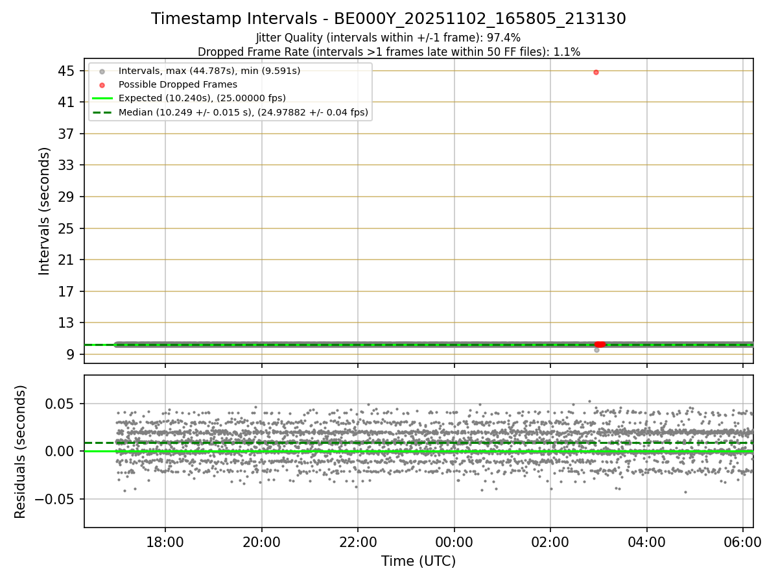Screen dimensions: 778x584
Task: Click the plot title 'Timestamp Intervals - BE000Y_20251102_165805_213130'
Action: [388, 19]
